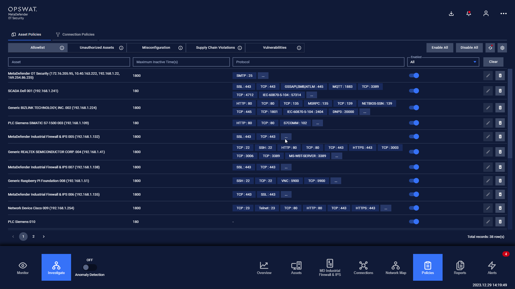The height and width of the screenshot is (289, 515).
Task: Toggle enabled switch for MetaDefender OT Security
Action: pyautogui.click(x=414, y=75)
